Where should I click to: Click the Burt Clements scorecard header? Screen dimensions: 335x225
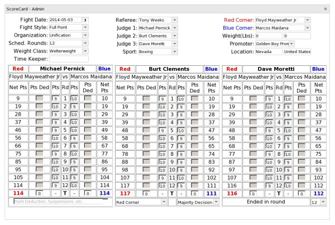click(169, 69)
